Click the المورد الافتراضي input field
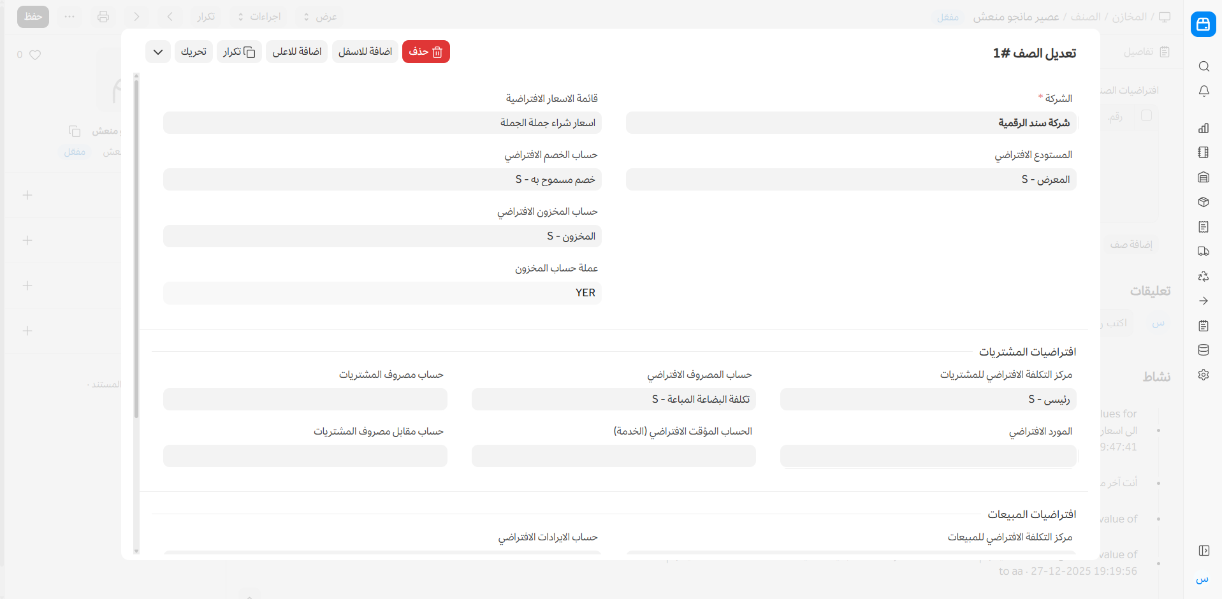This screenshot has height=599, width=1222. pos(927,456)
